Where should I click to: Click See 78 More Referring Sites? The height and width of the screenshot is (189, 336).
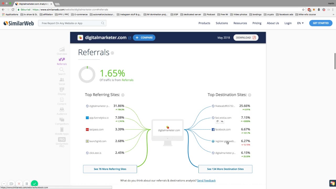tap(110, 169)
